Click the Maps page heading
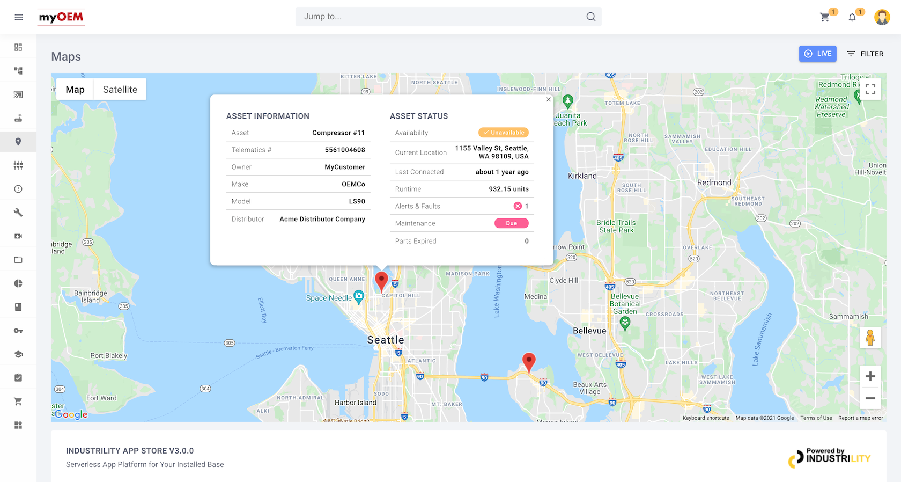Image resolution: width=901 pixels, height=482 pixels. point(66,57)
